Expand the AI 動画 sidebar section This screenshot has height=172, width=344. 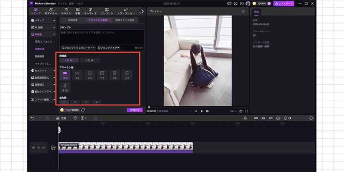pos(43,28)
